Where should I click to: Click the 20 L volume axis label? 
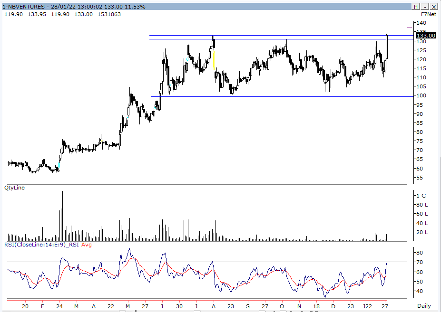[422, 232]
